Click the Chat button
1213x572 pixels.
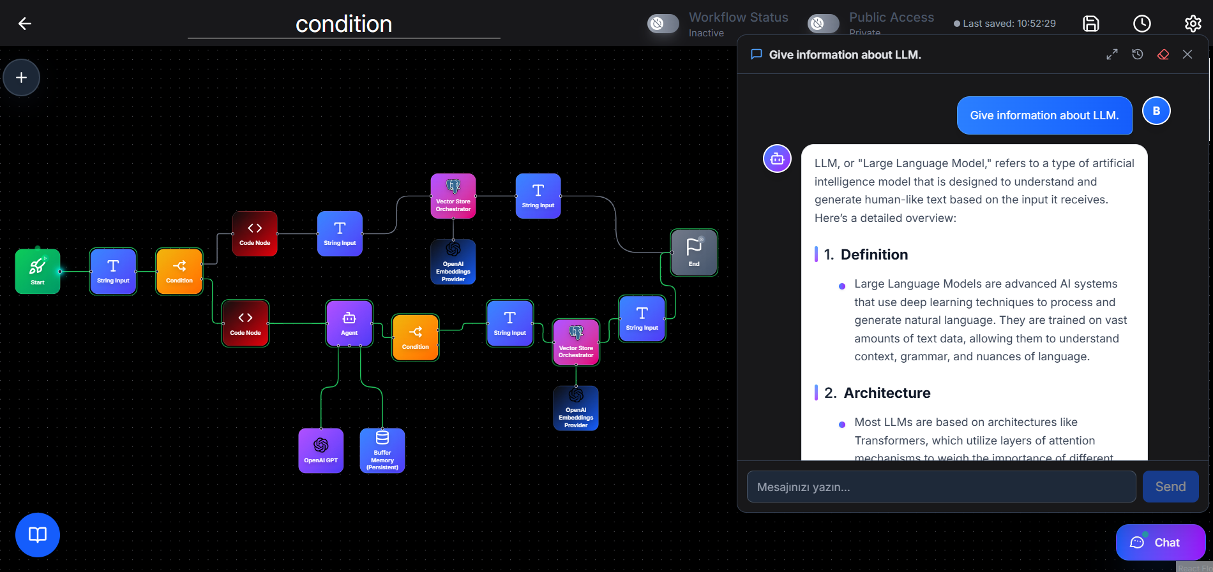pos(1160,543)
